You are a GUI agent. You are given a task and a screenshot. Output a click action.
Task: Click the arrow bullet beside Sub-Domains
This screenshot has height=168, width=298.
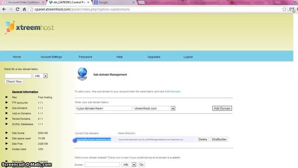[7, 108]
